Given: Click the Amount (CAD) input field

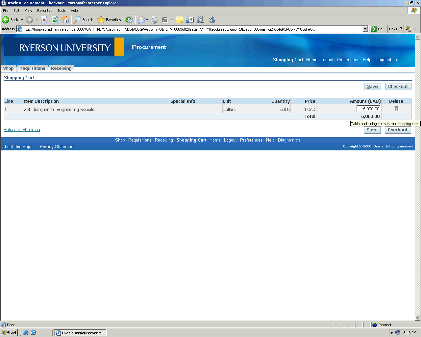Looking at the screenshot, I should tap(368, 109).
